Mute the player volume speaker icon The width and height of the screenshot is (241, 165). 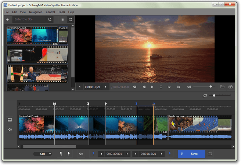[189, 87]
